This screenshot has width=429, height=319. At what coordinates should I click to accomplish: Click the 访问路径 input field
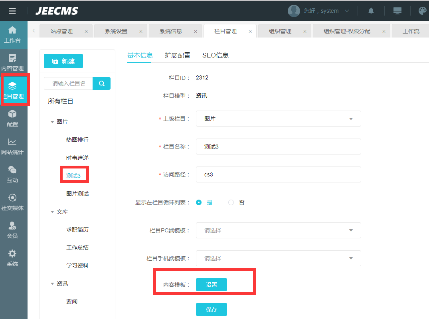(278, 174)
